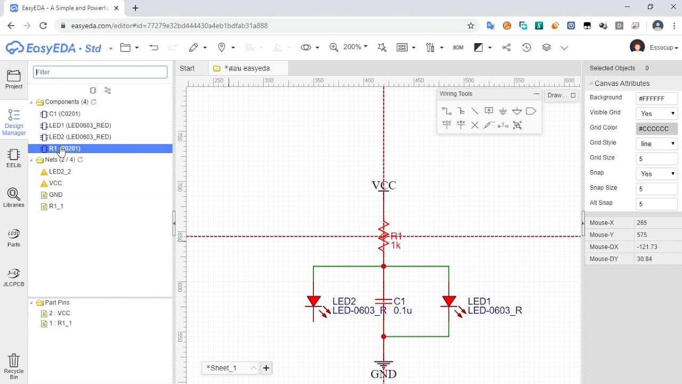Open the BOM export
Viewport: 682px width, 384px height.
click(458, 47)
